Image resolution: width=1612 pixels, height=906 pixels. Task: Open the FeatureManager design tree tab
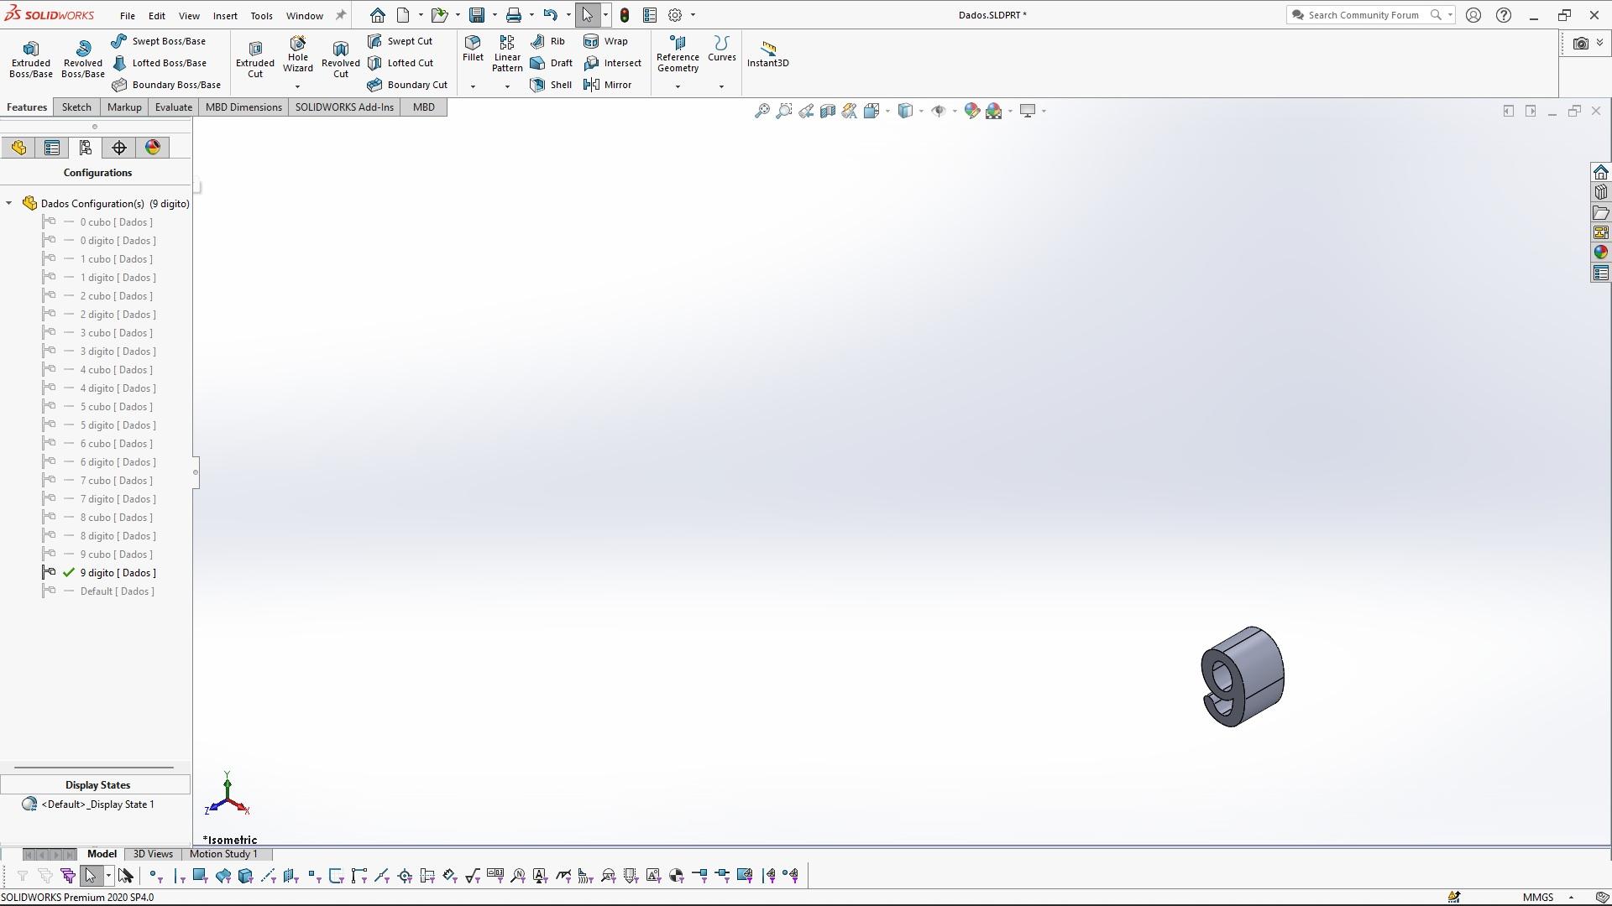click(18, 148)
